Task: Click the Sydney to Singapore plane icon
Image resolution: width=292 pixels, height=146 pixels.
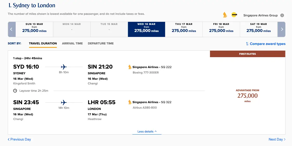Action: (64, 67)
